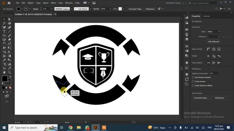Toggle Snap to Point option

coord(209,63)
